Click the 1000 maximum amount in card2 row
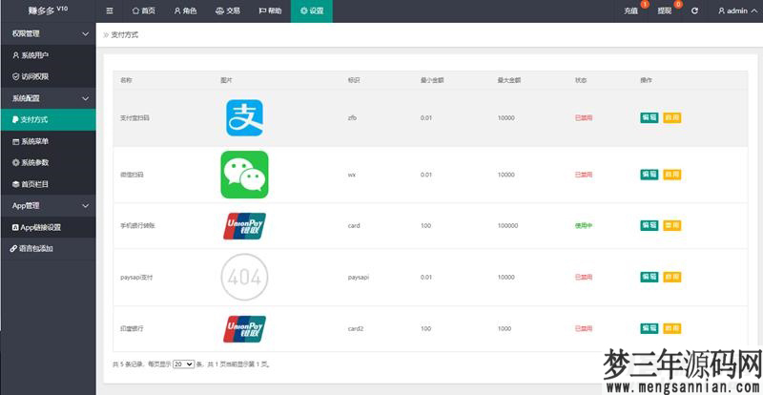This screenshot has width=763, height=395. point(505,329)
